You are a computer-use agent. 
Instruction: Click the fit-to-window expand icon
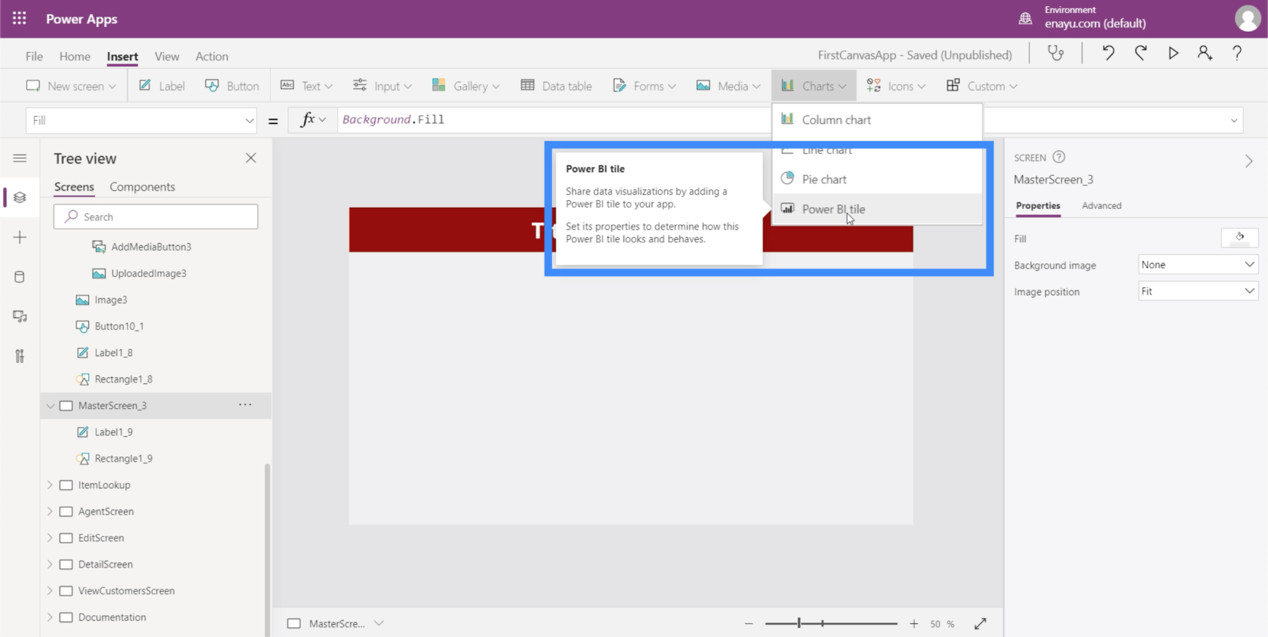(x=980, y=623)
